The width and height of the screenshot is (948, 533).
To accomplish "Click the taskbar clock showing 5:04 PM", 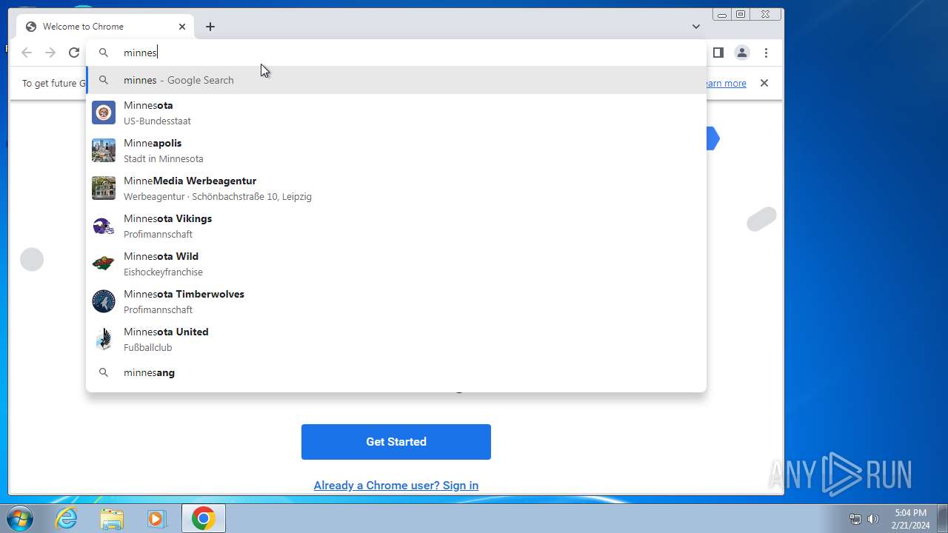I will click(x=910, y=519).
